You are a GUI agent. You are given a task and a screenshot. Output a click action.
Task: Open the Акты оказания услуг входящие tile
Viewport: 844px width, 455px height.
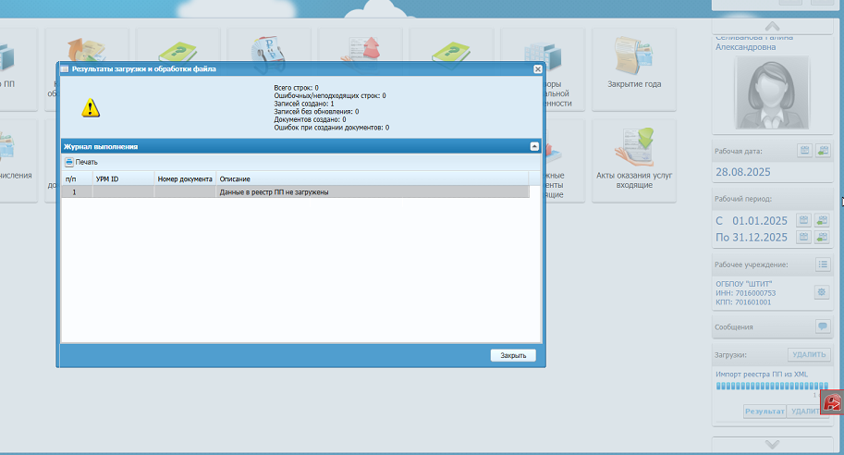point(634,161)
